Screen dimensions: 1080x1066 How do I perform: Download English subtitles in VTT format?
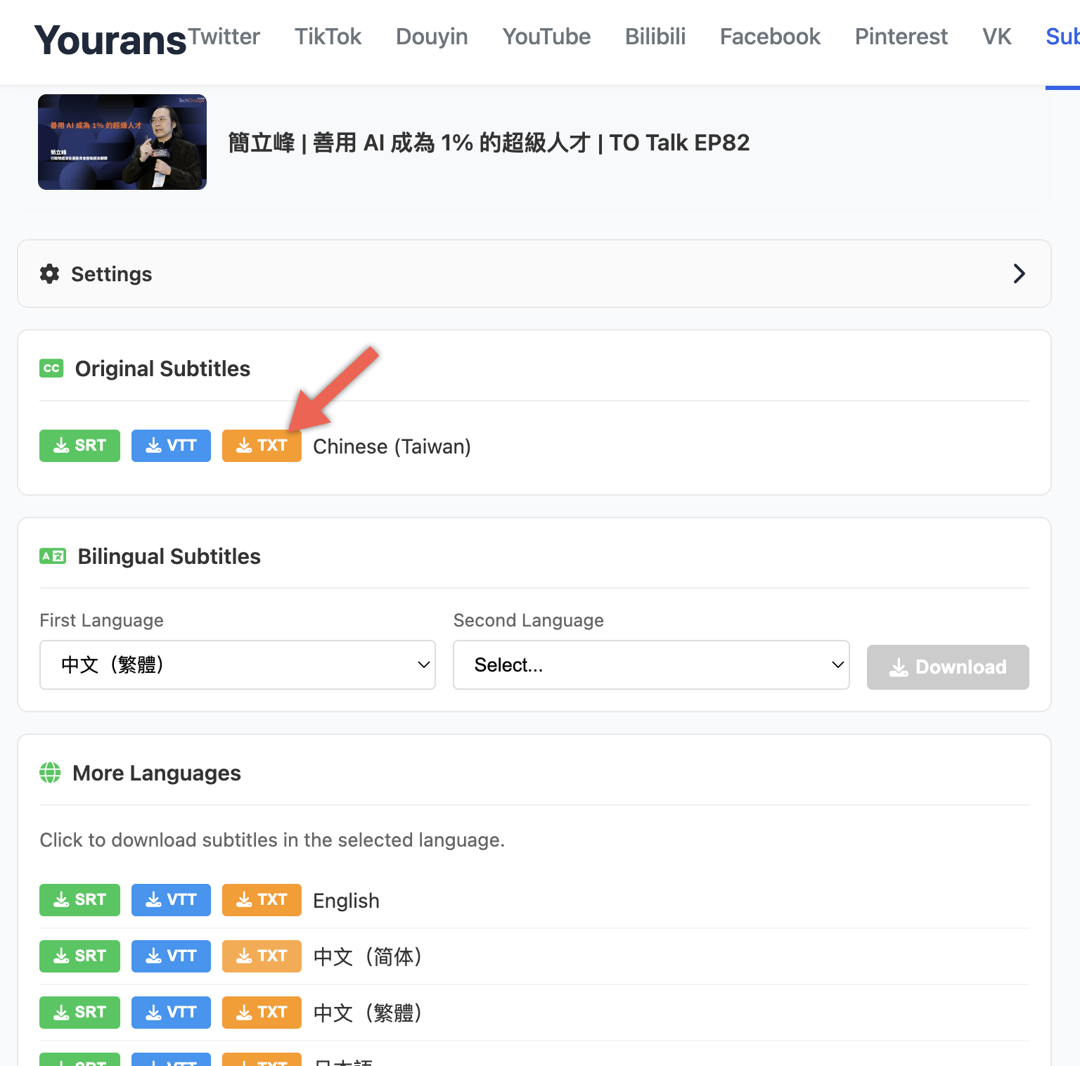(171, 900)
